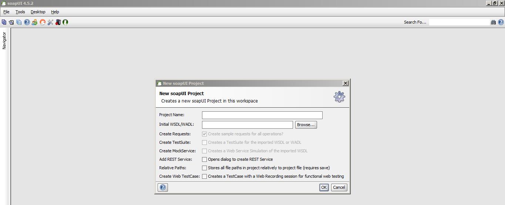Click the orange S toolbar icon
The height and width of the screenshot is (205, 505).
click(43, 22)
